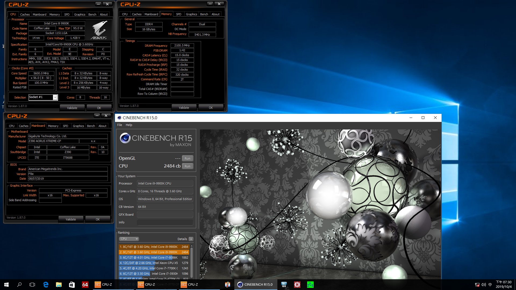Open the volume tray icon
Screen dimensions: 516x290
click(483, 285)
